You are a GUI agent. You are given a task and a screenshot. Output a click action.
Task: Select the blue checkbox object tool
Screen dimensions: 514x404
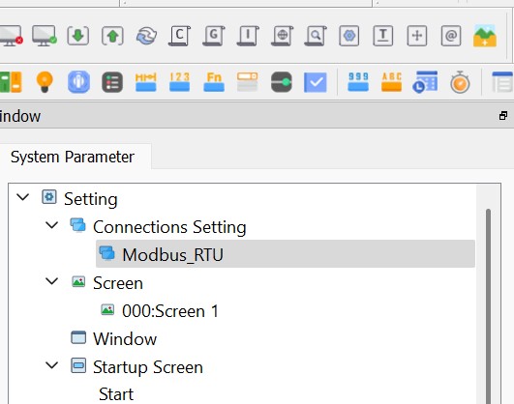pos(316,82)
